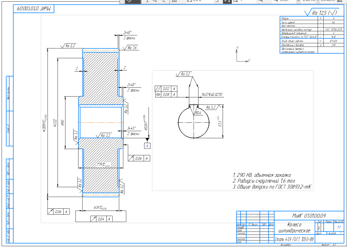This screenshot has width=347, height=247.
Task: Click 'Степень точности по ГОСТ 1643-81' row
Action: point(312,36)
